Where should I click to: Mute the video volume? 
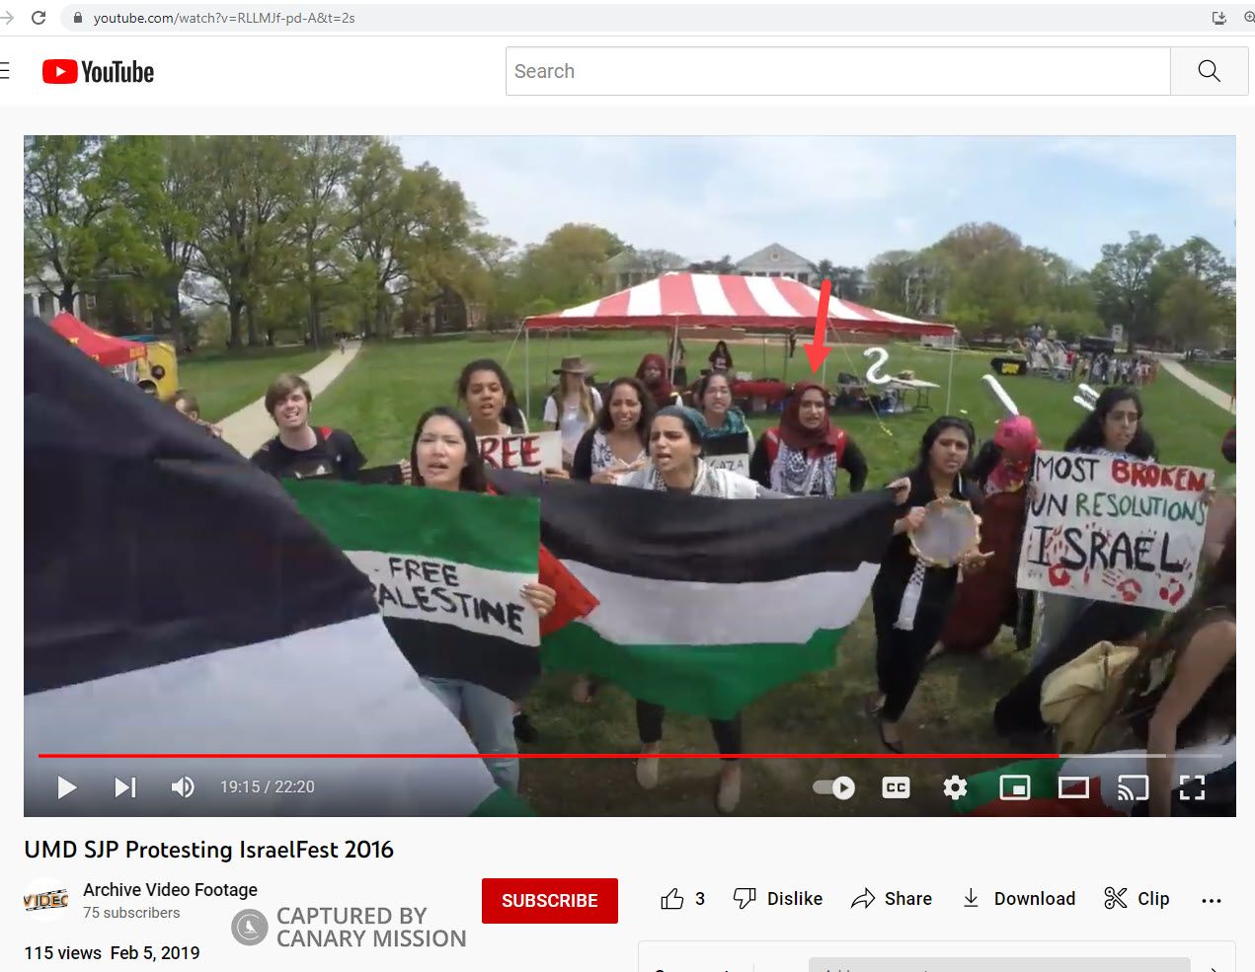click(182, 786)
